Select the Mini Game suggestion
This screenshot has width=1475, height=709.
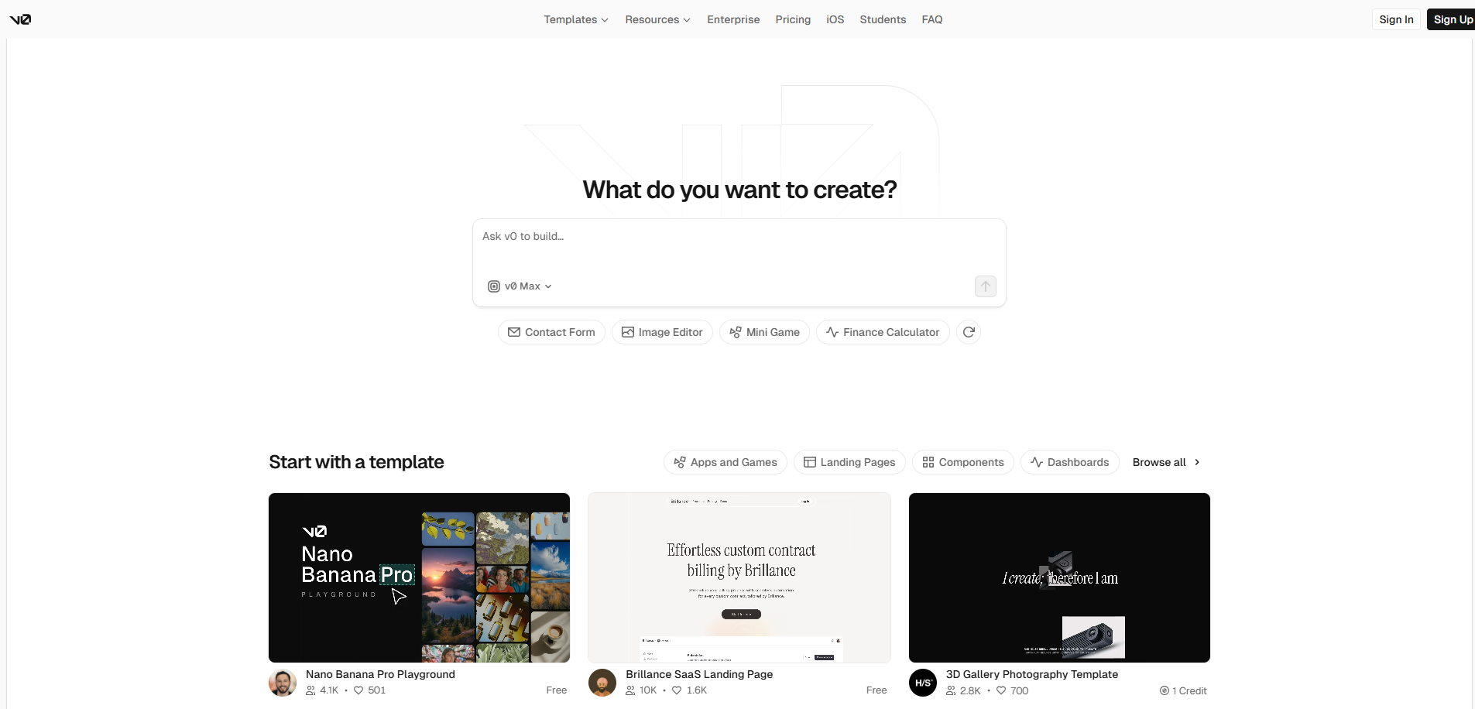[x=764, y=332]
